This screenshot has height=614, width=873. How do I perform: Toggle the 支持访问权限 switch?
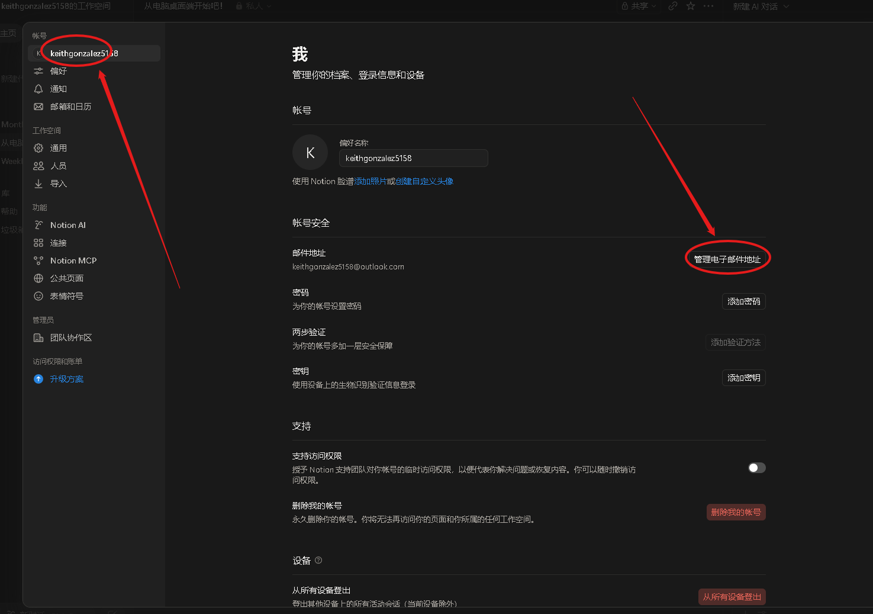(x=757, y=468)
